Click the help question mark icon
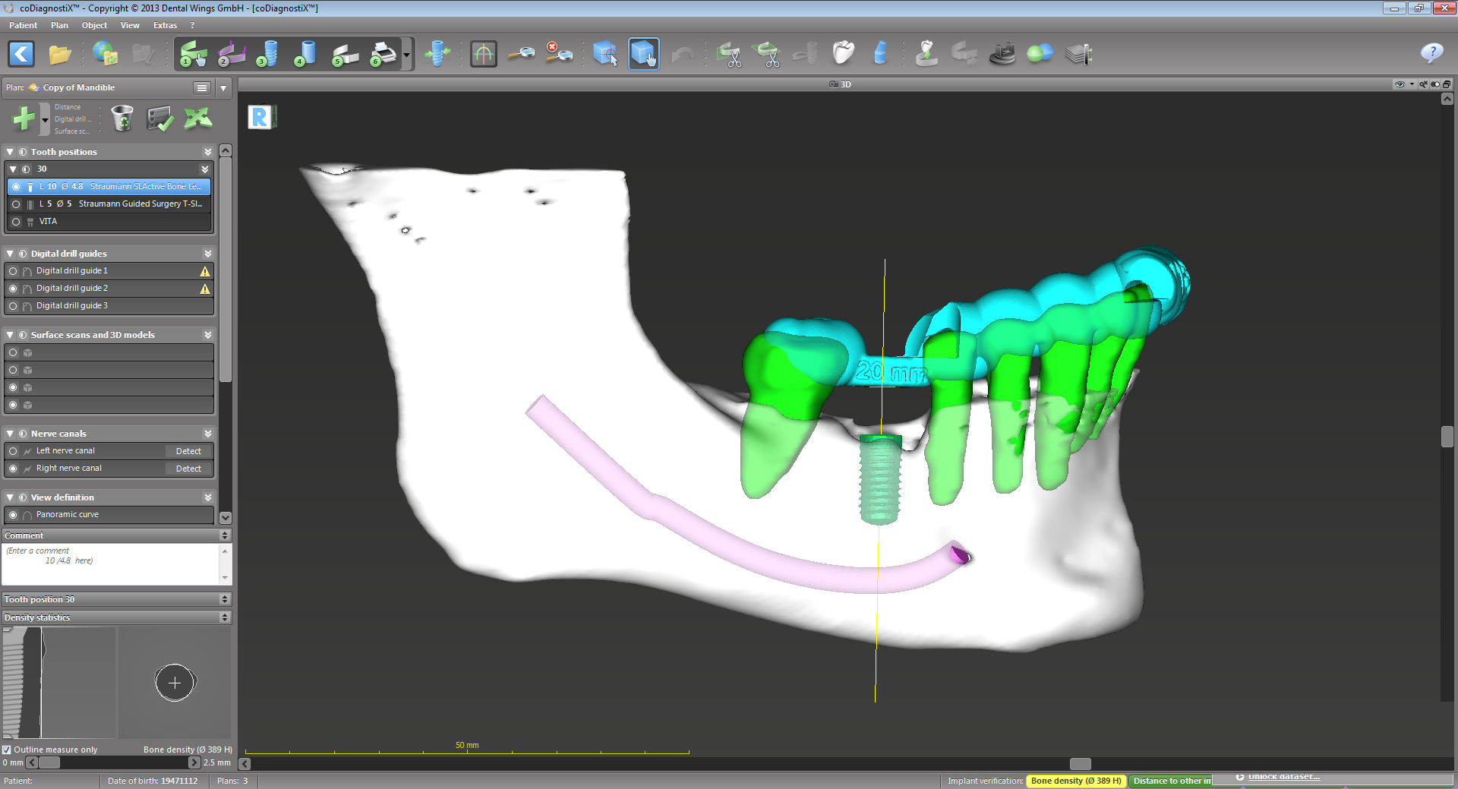 pos(1431,53)
